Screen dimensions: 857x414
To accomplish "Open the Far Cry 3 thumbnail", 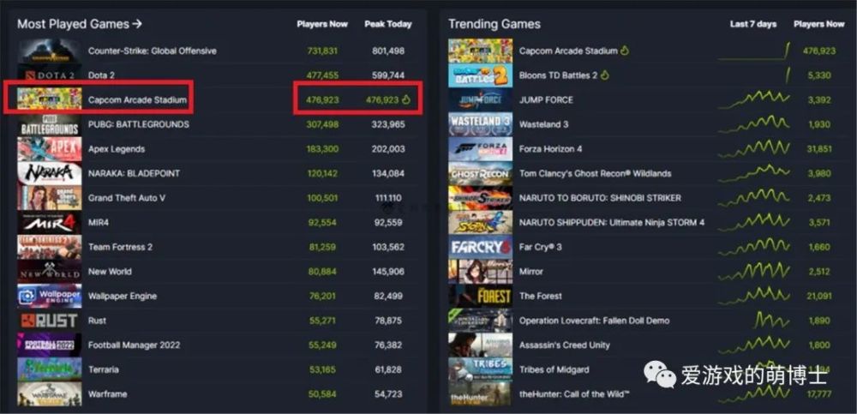I will 481,247.
